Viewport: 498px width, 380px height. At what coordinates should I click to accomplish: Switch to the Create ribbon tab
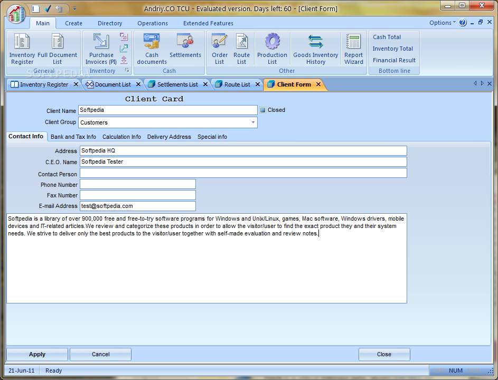(x=74, y=23)
